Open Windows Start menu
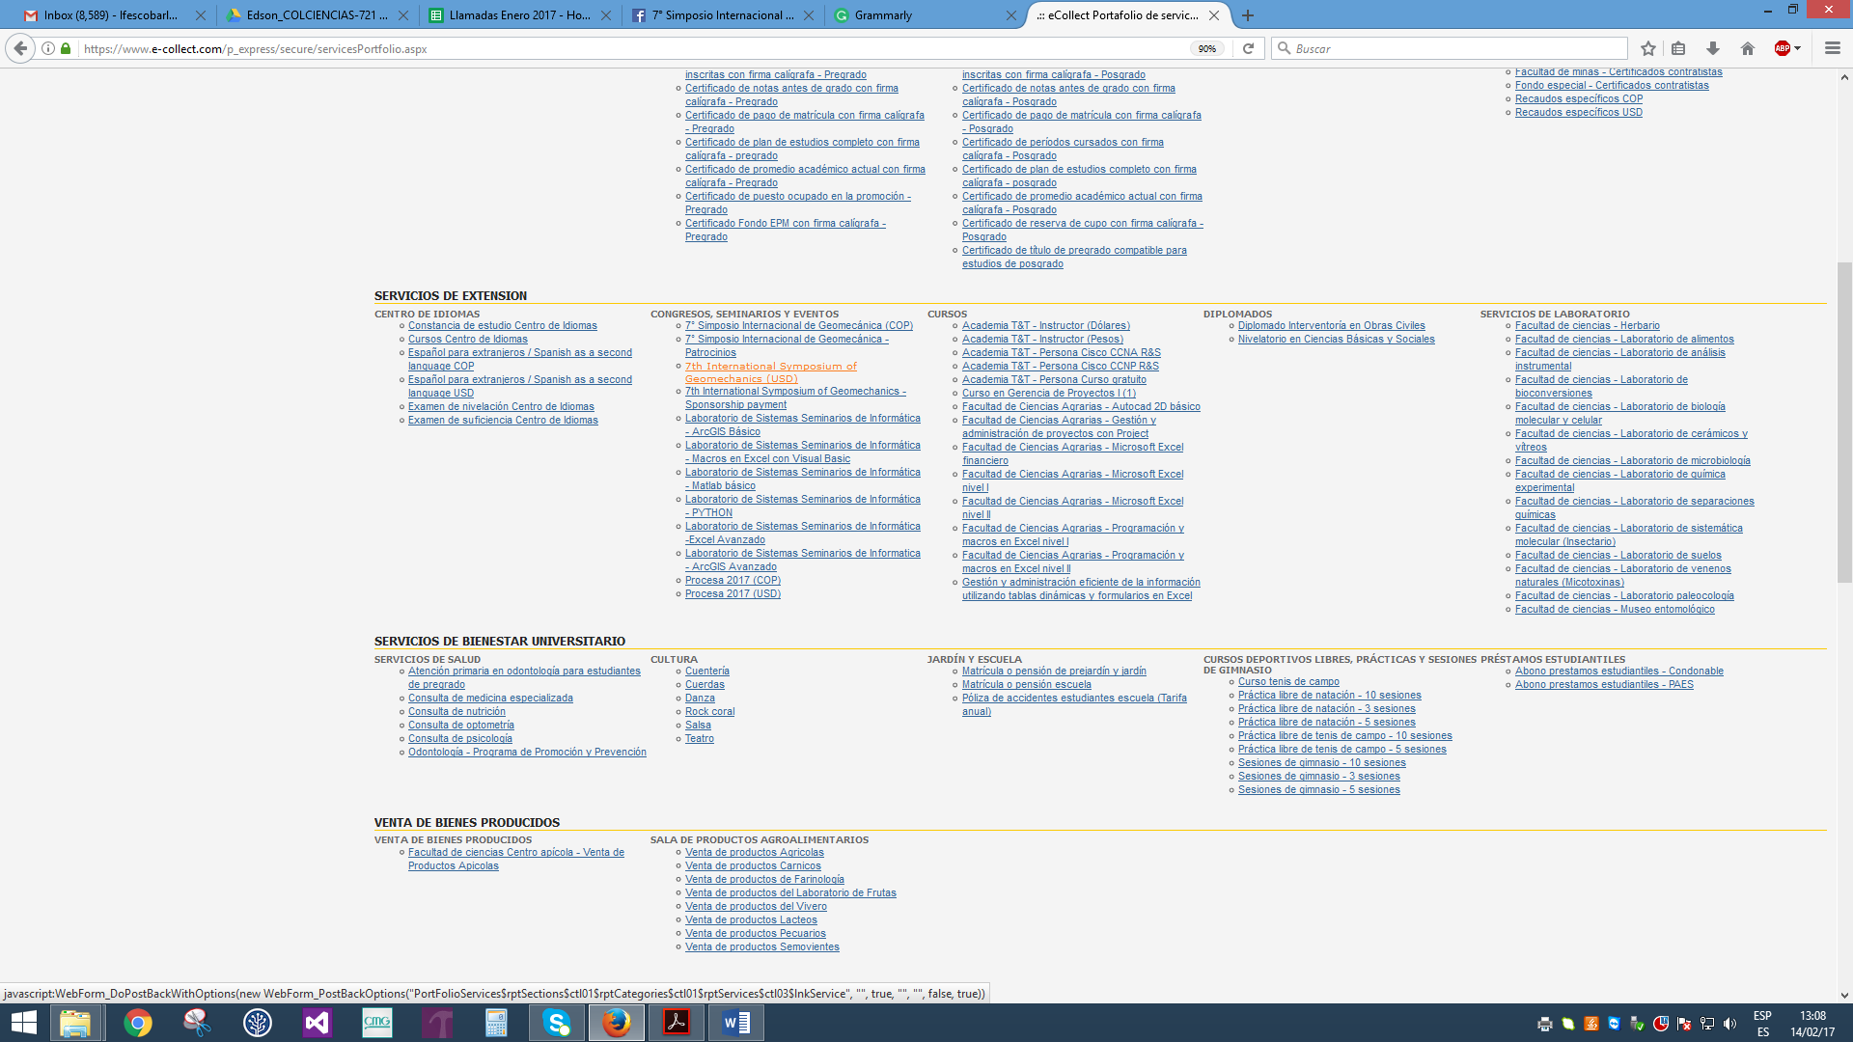 click(x=23, y=1023)
